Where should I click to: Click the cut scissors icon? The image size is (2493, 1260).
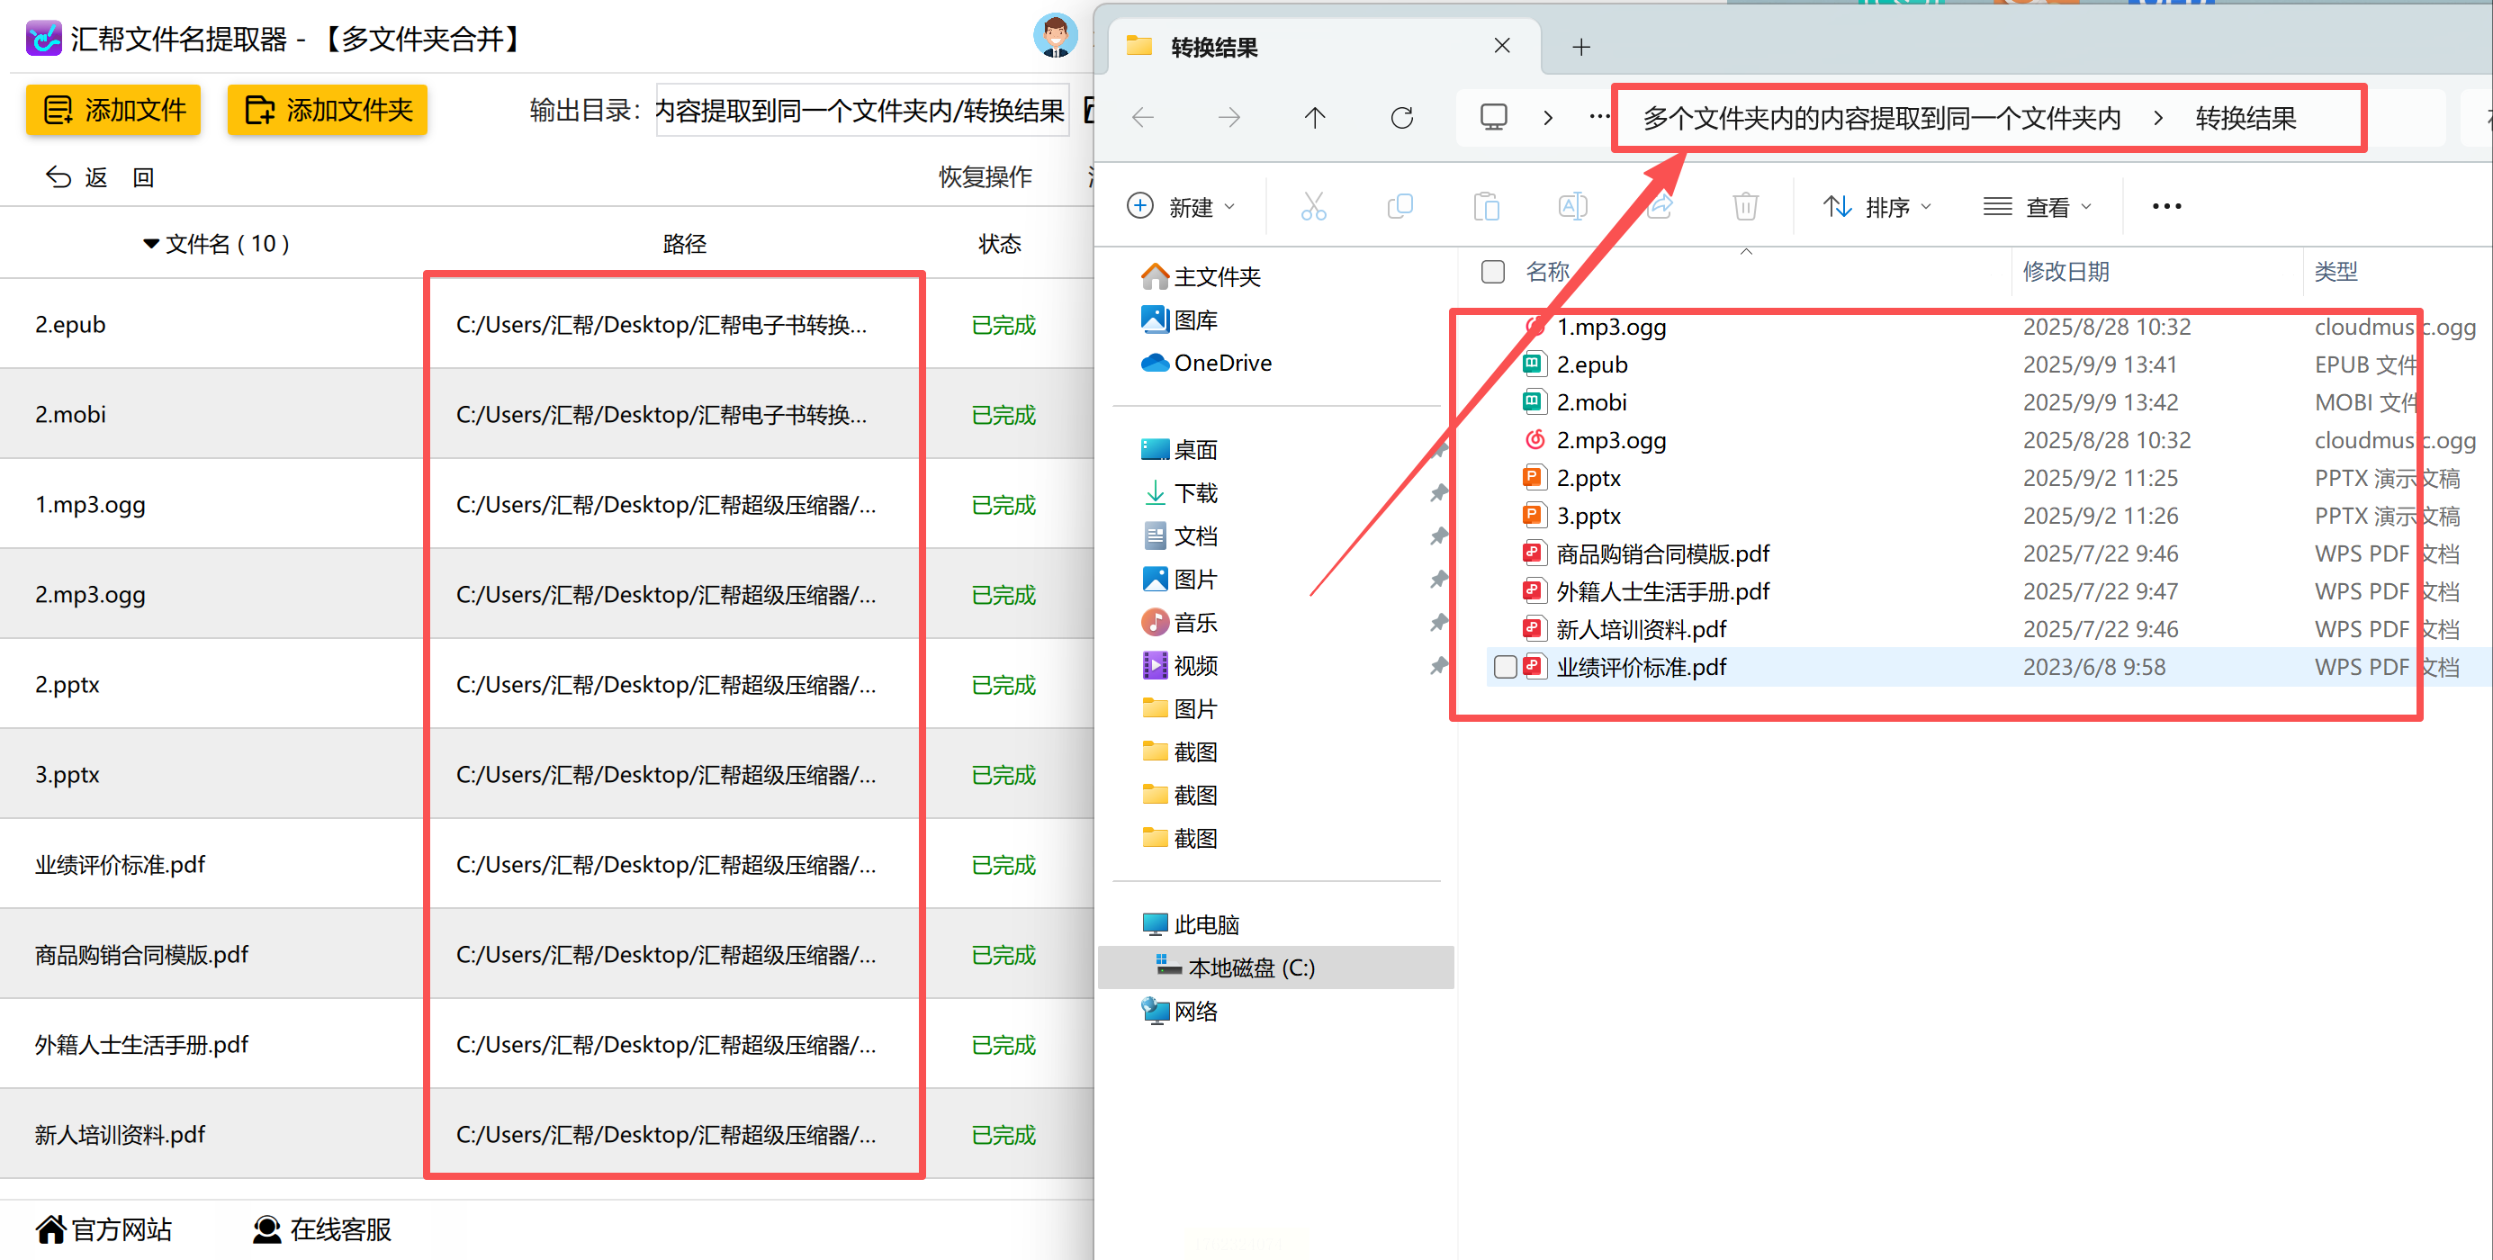(1313, 206)
